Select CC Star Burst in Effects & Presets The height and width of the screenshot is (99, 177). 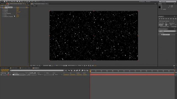166,35
